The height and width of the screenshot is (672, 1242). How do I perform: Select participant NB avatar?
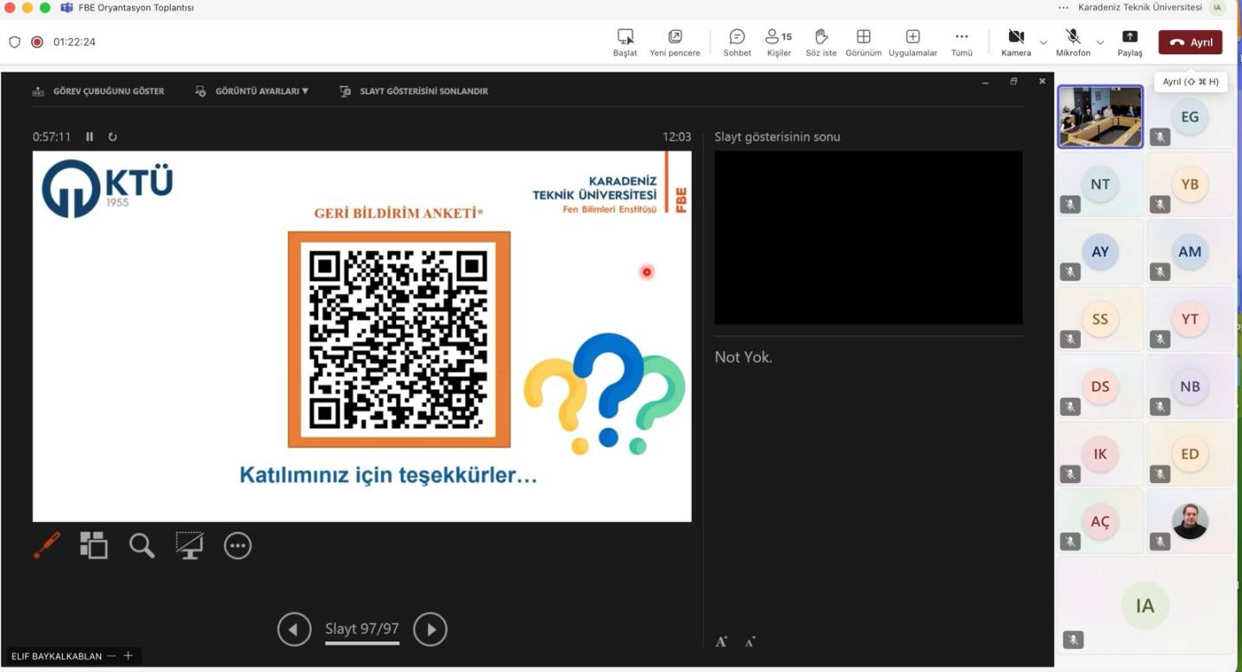click(1189, 386)
